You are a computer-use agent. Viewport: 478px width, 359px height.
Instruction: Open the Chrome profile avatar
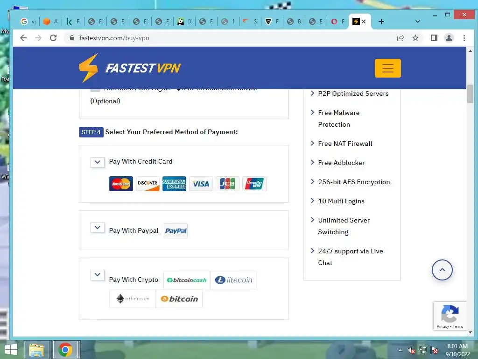tap(449, 38)
